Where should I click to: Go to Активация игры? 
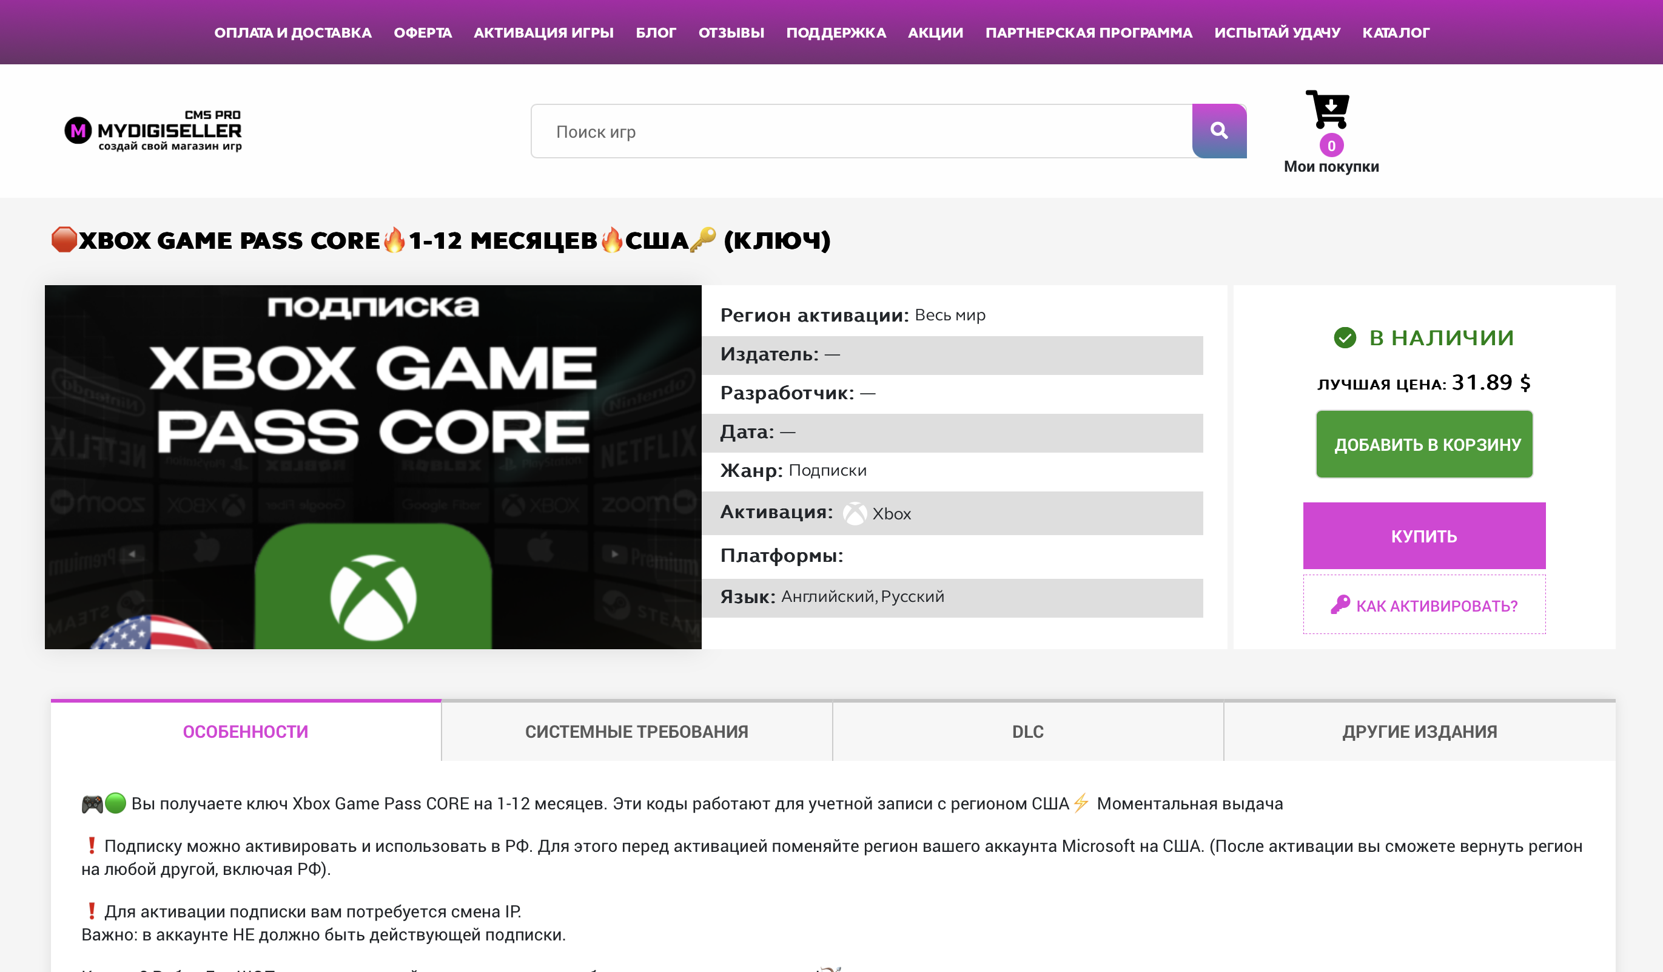[x=543, y=32]
